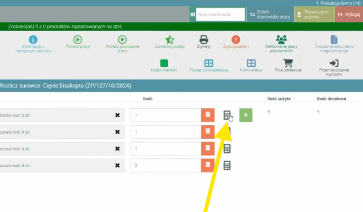Click Zamelduj postęp star icon
The width and height of the screenshot is (363, 212).
170,40
